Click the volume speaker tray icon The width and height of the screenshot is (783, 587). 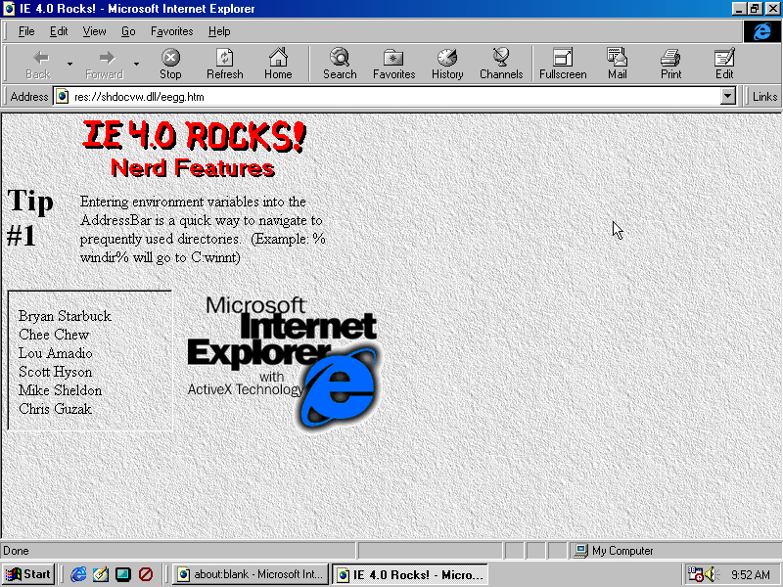tap(711, 574)
